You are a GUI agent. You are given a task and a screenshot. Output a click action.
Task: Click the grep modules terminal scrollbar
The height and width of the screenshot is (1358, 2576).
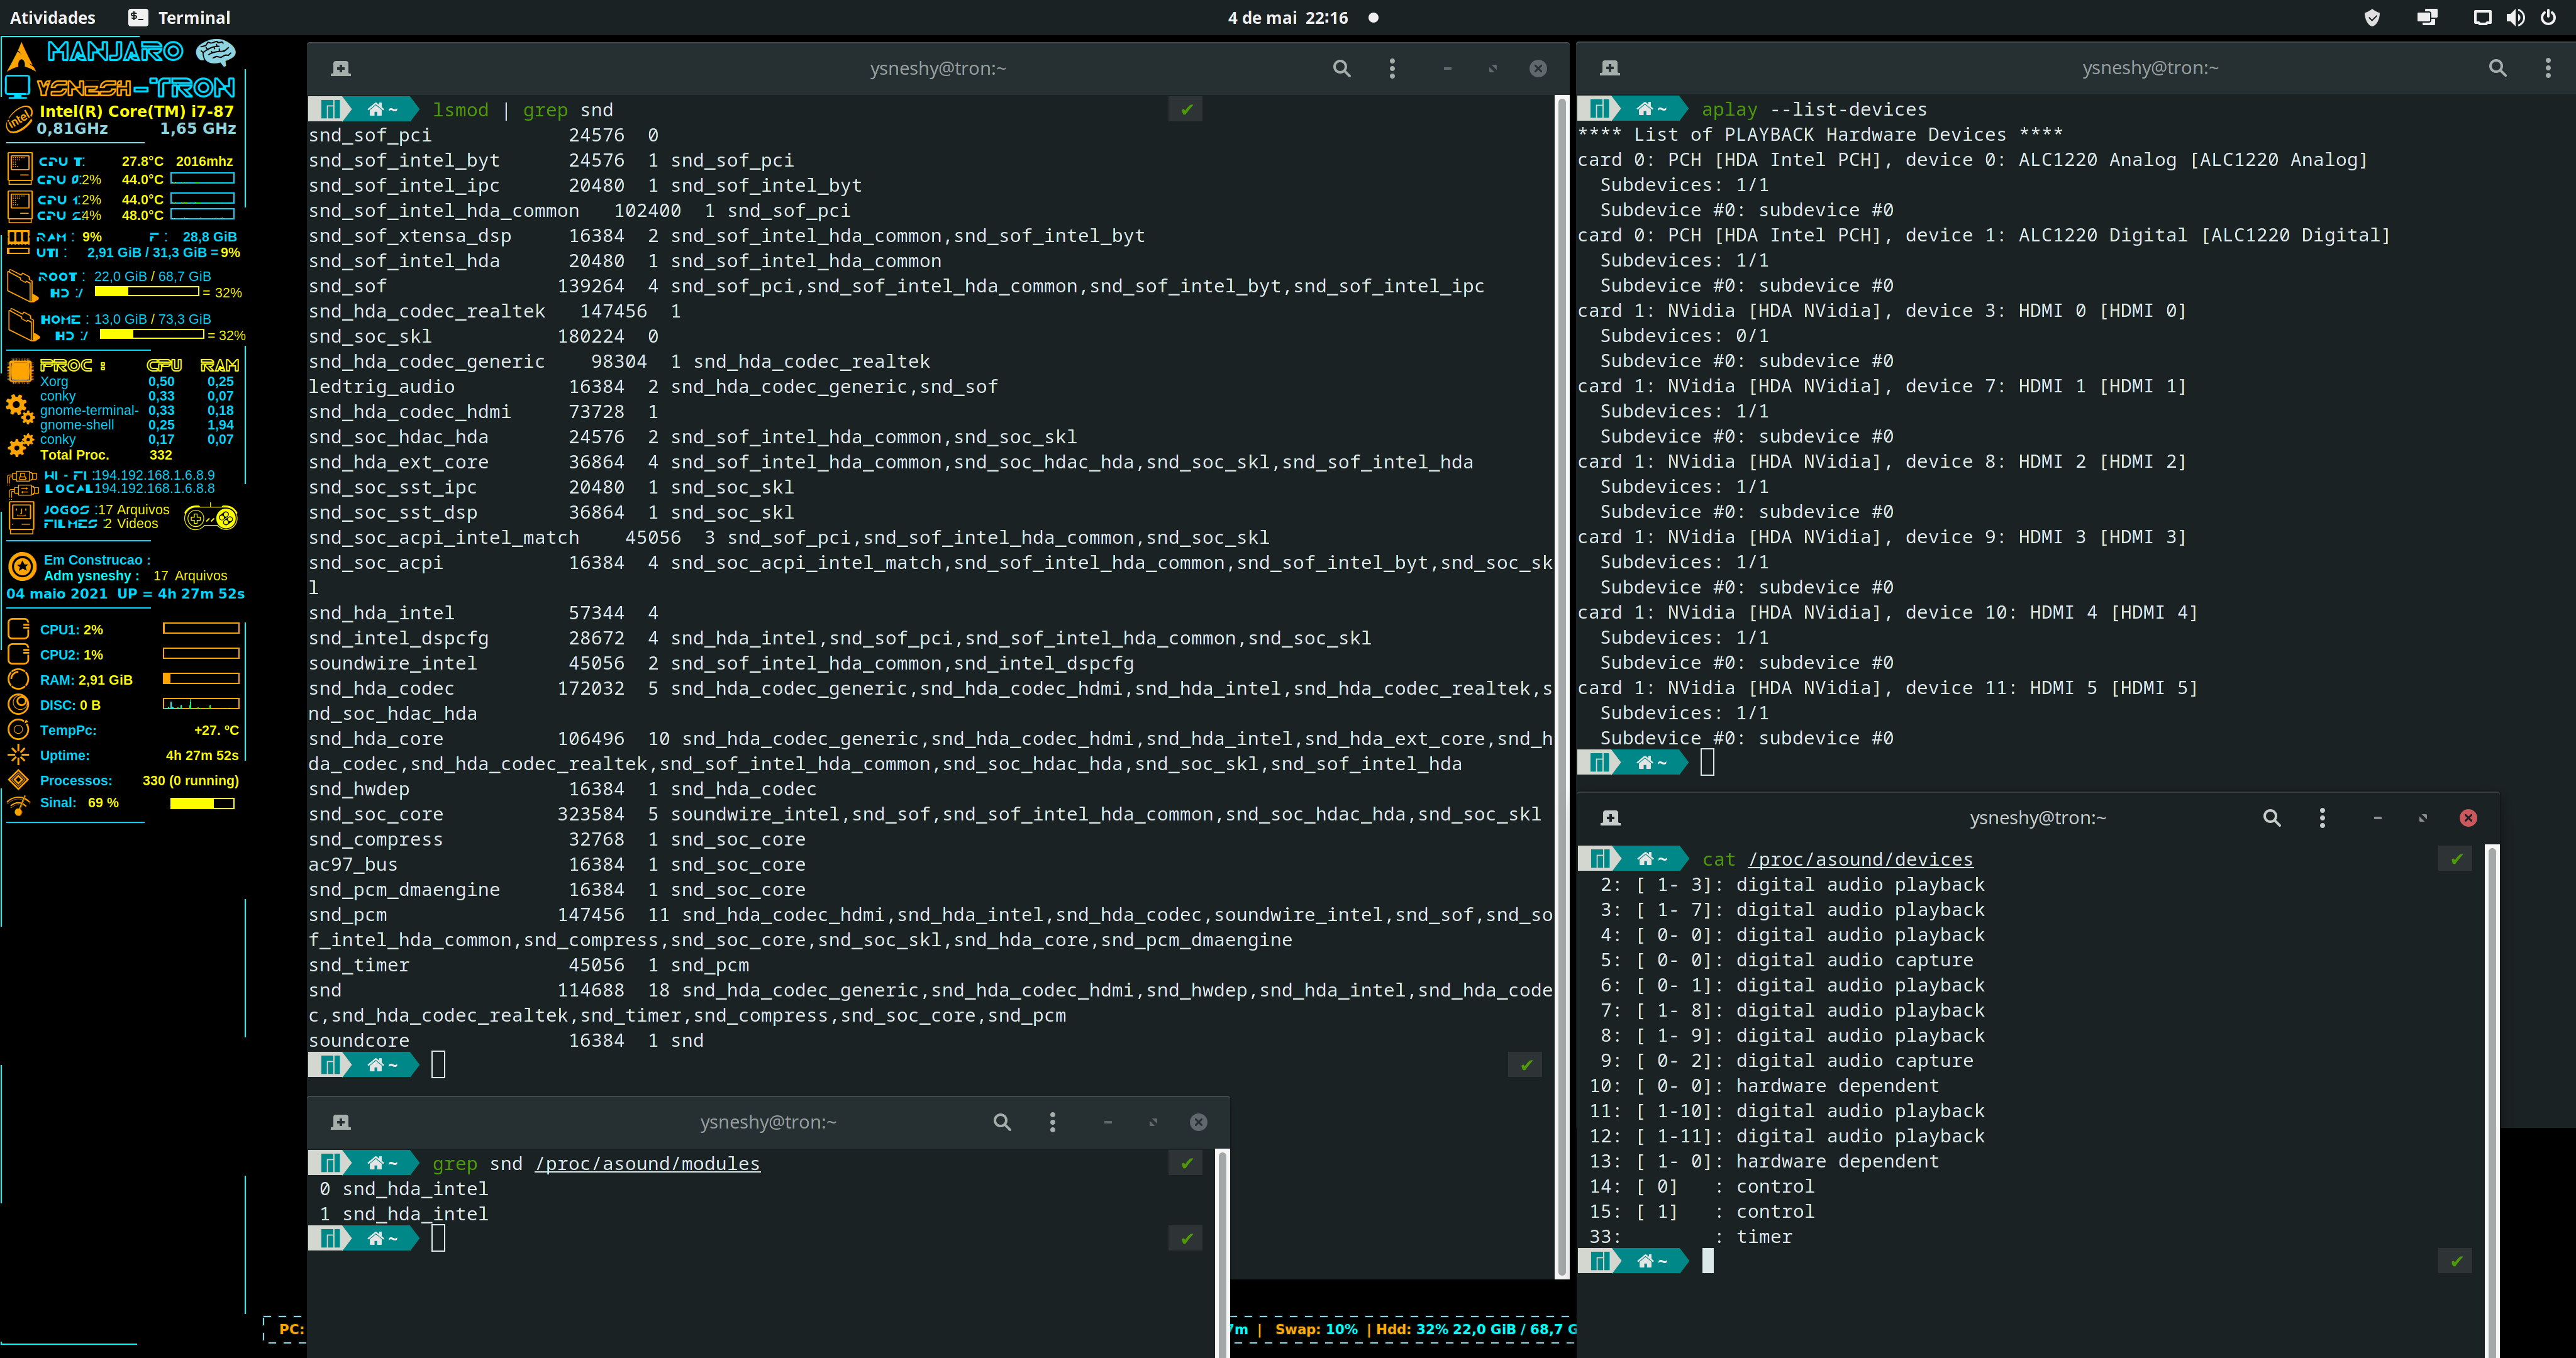point(1222,1253)
